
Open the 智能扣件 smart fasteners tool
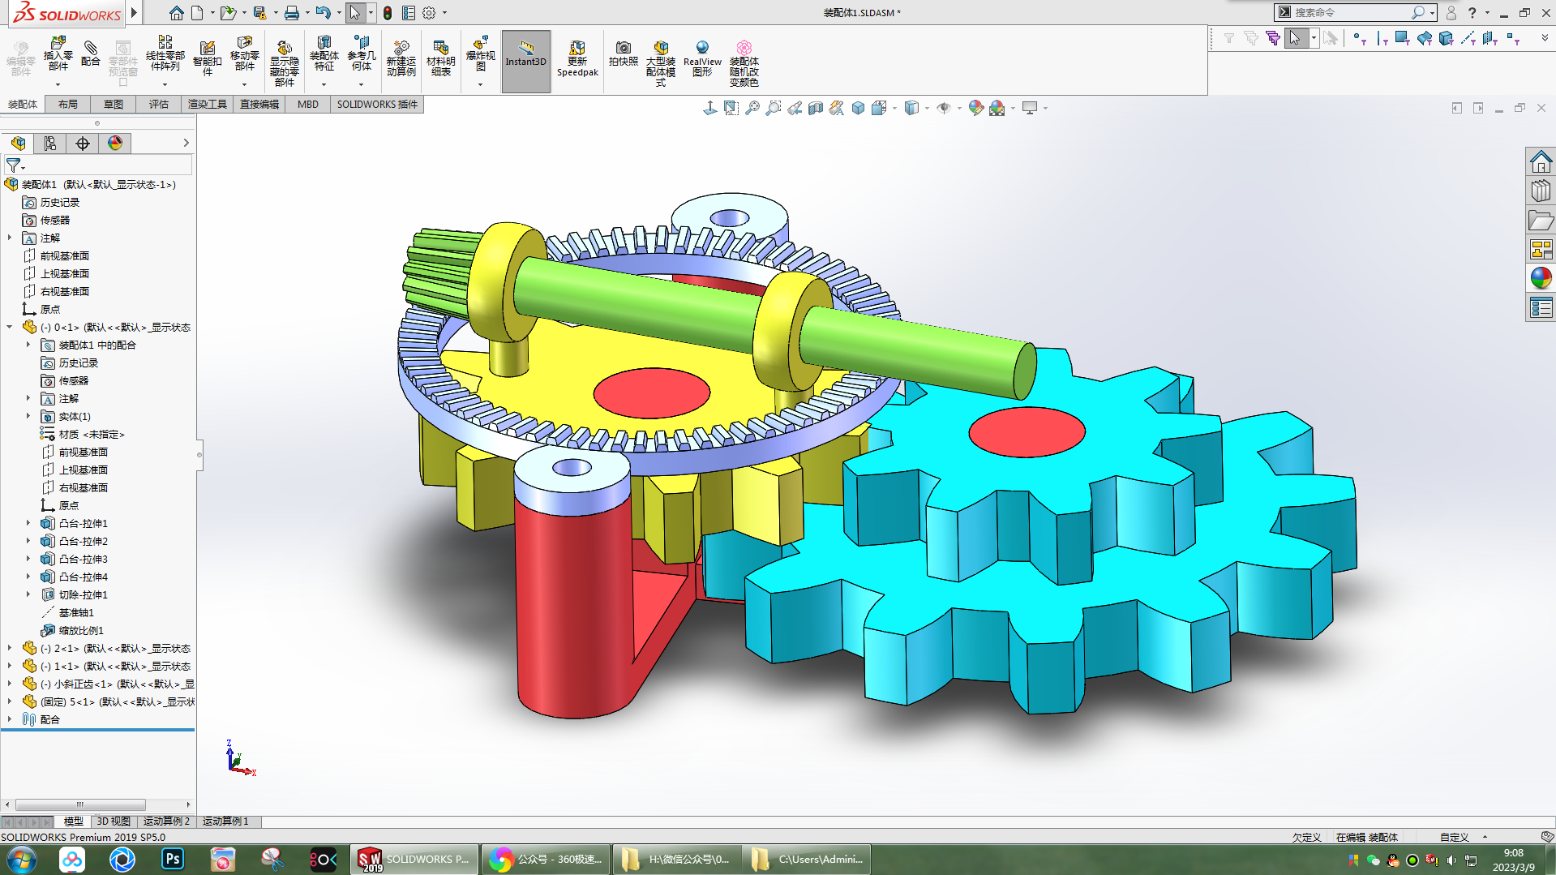pyautogui.click(x=208, y=58)
